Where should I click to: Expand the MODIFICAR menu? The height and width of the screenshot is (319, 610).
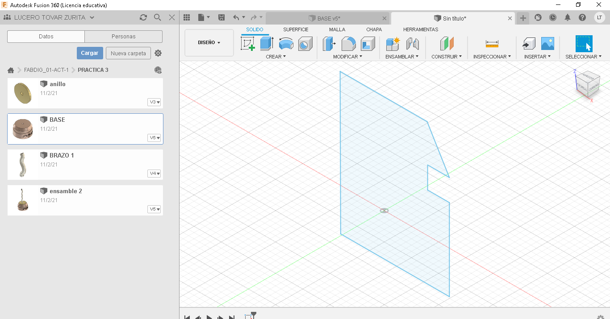pyautogui.click(x=347, y=57)
